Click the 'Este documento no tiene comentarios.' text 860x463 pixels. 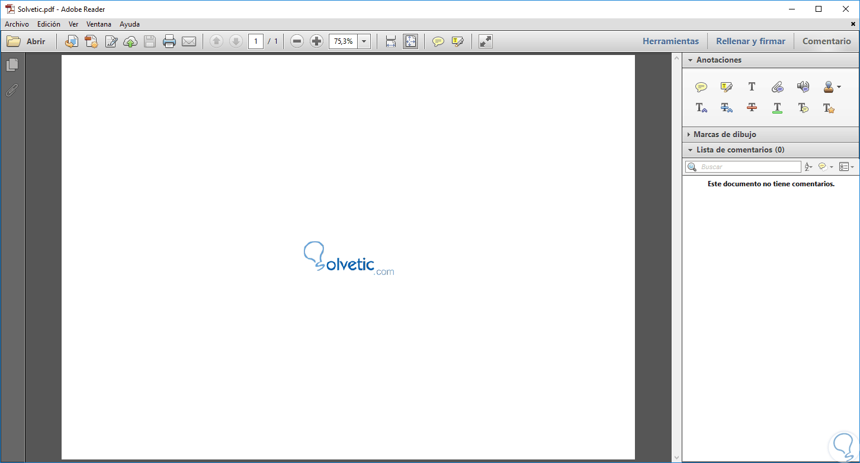click(771, 184)
